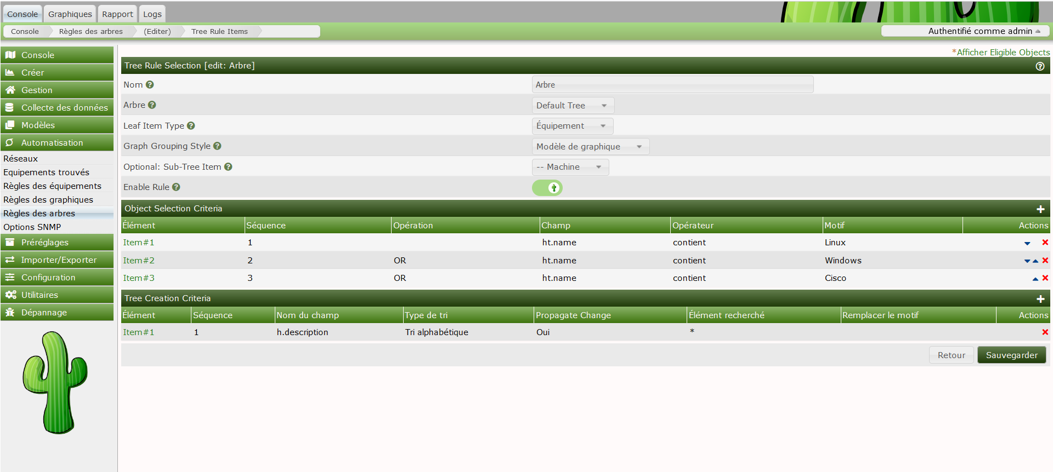The image size is (1053, 472).
Task: Open the Graph Grouping Style dropdown
Action: pyautogui.click(x=590, y=147)
